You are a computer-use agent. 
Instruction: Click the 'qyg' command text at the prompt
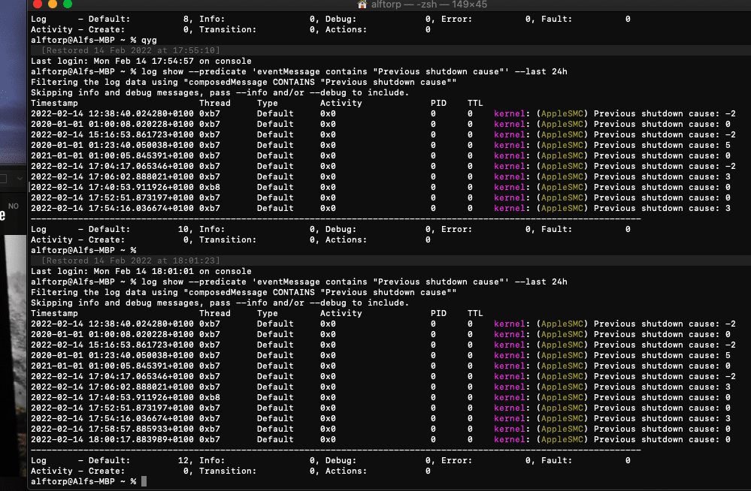click(149, 41)
